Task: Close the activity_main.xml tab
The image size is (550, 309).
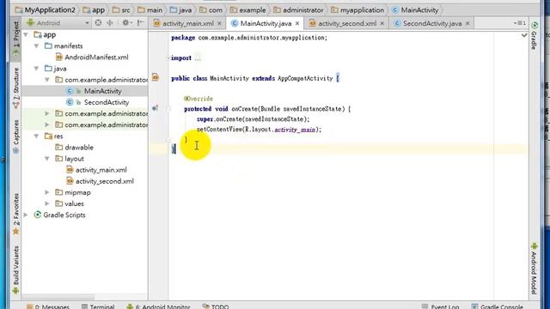Action: point(219,23)
